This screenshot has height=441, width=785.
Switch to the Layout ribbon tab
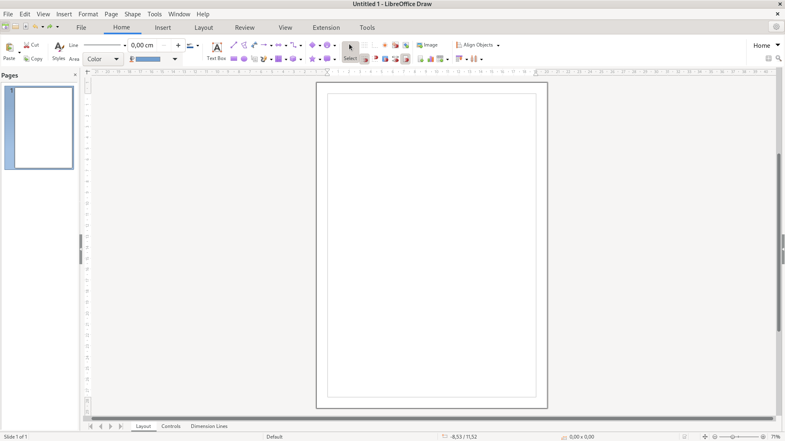coord(204,28)
